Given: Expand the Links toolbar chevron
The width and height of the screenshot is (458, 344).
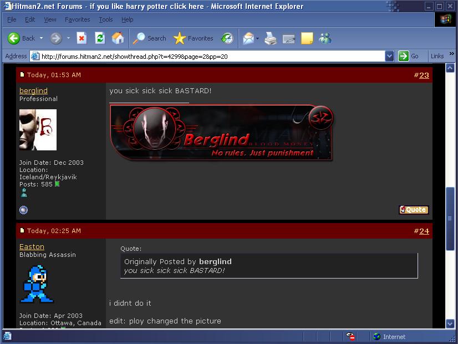Looking at the screenshot, I should 451,54.
